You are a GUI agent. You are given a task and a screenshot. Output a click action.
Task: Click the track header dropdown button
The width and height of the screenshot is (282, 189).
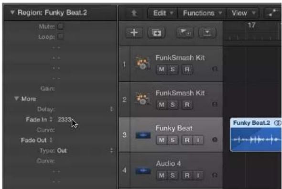pyautogui.click(x=207, y=33)
